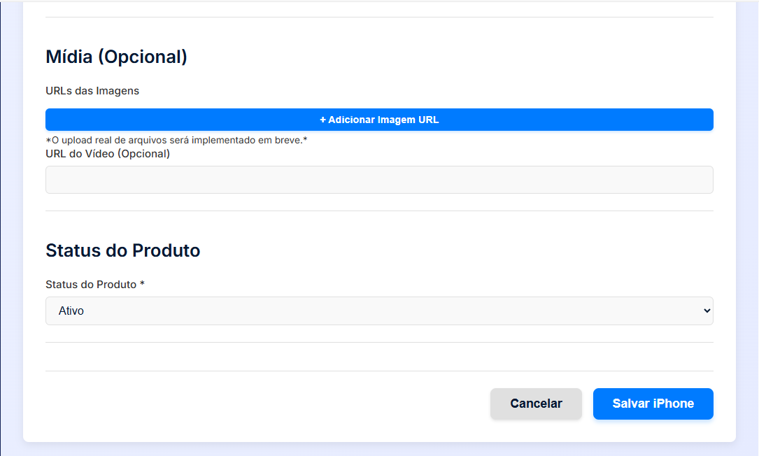Click empty card space left of Cancelar

tap(266, 404)
